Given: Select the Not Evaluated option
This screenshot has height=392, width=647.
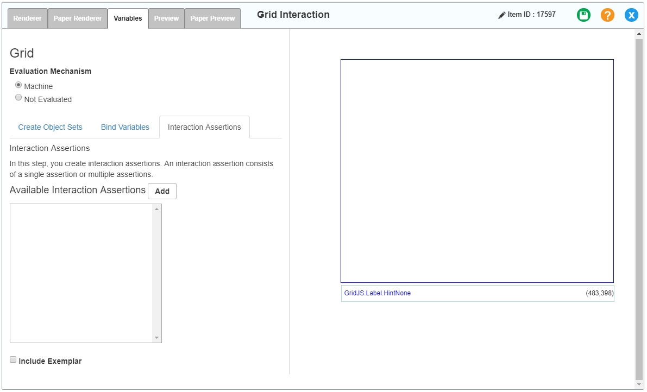Looking at the screenshot, I should click(18, 97).
